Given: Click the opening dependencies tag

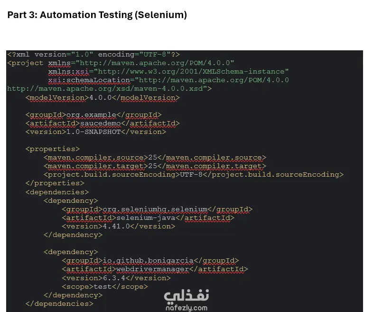Looking at the screenshot, I should 57,192.
